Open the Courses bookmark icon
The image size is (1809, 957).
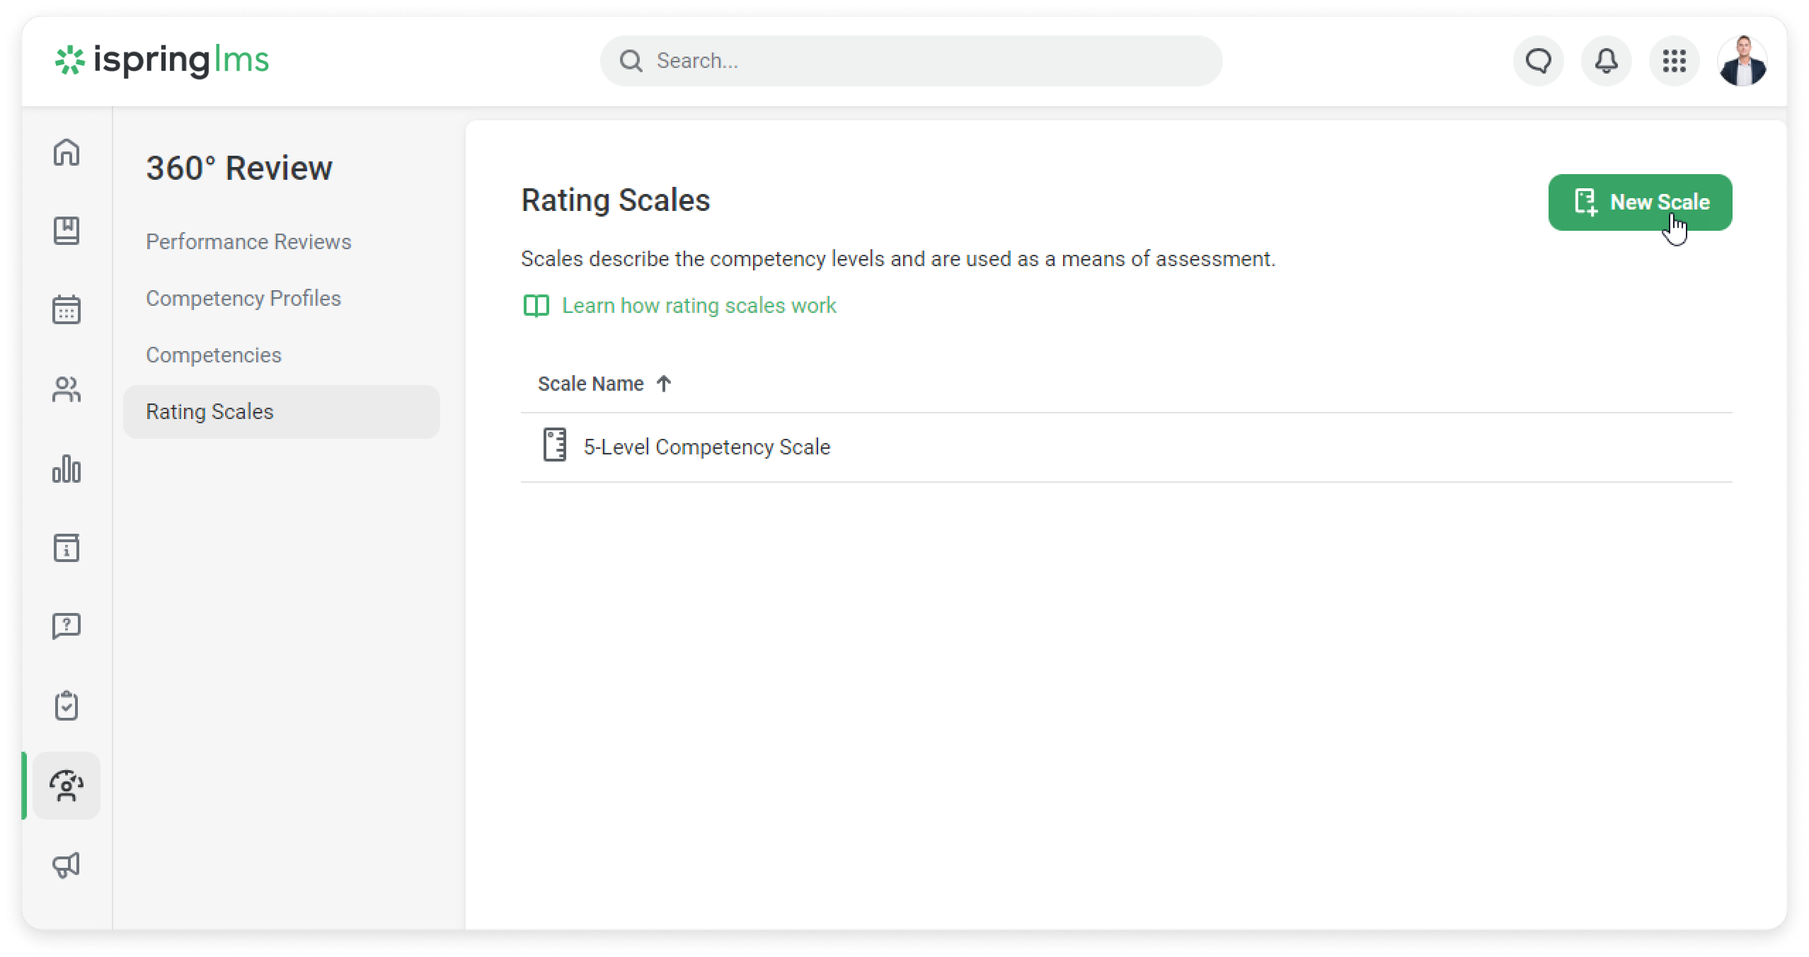pyautogui.click(x=67, y=231)
